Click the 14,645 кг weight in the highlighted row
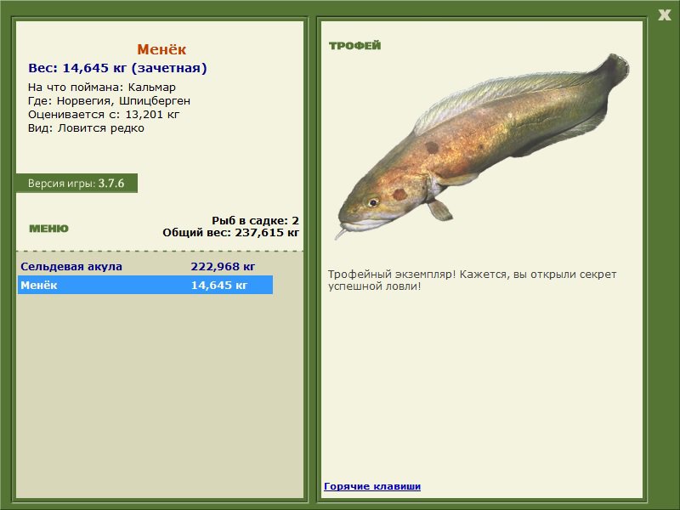The image size is (680, 510). (219, 285)
